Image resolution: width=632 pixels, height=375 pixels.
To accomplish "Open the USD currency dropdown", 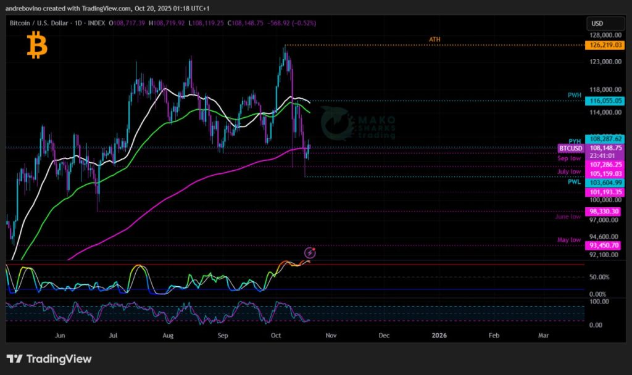I will pos(597,23).
